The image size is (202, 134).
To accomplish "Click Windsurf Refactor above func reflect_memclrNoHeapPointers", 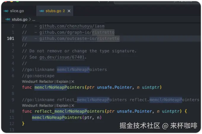I will tap(46, 106).
